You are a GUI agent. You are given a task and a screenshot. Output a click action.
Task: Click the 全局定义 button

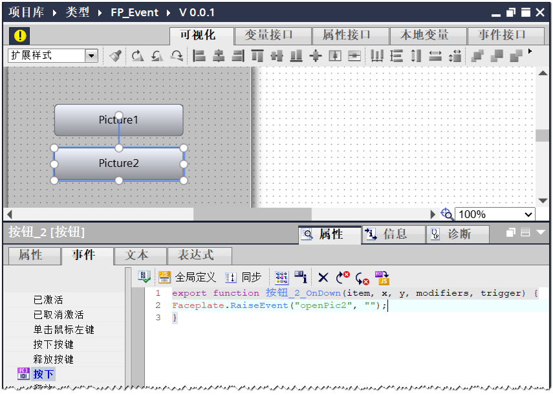188,277
